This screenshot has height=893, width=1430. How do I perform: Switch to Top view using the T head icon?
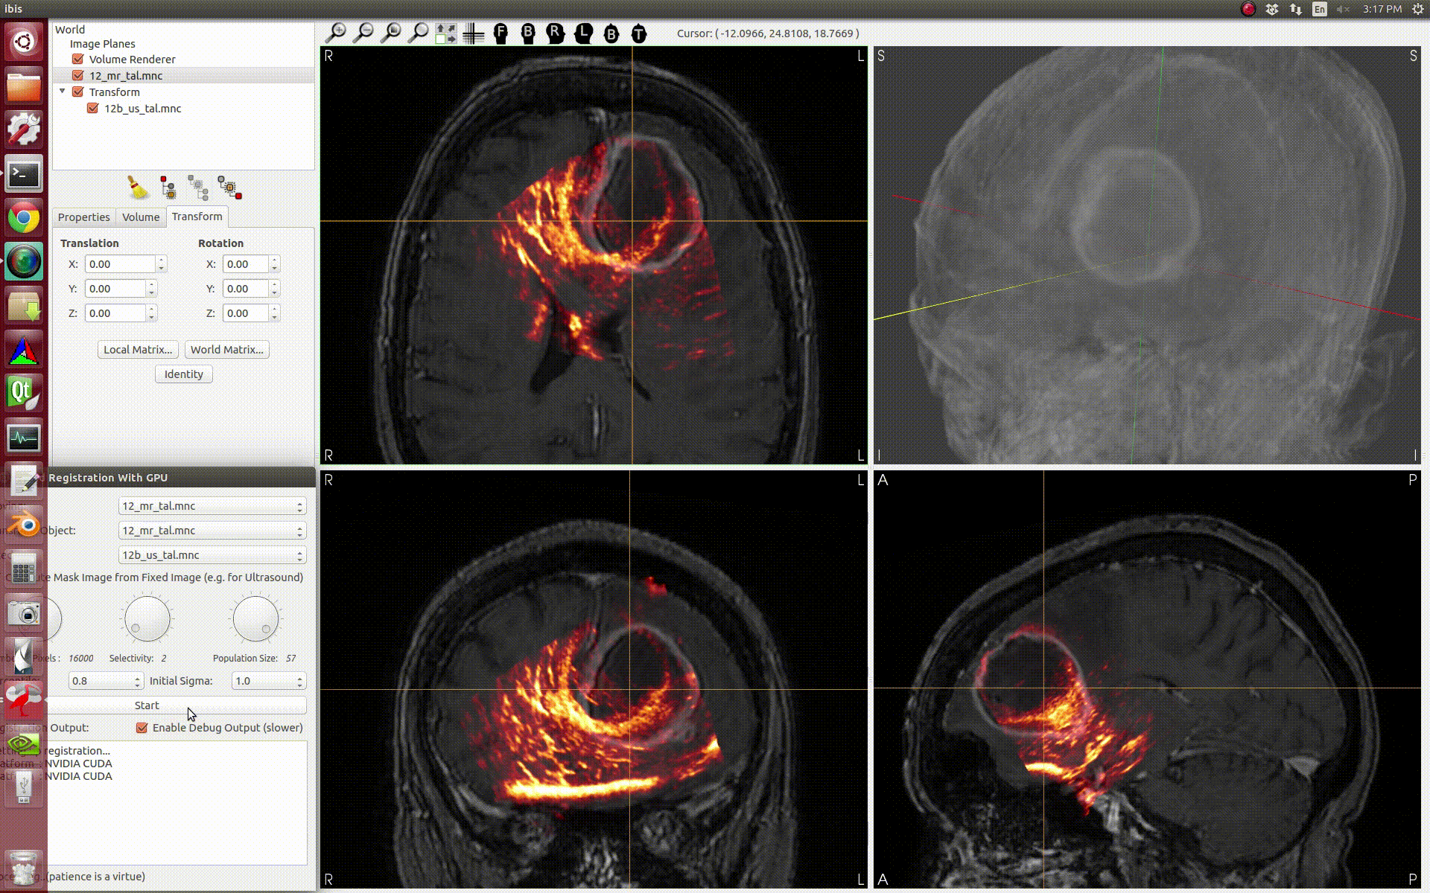point(638,33)
